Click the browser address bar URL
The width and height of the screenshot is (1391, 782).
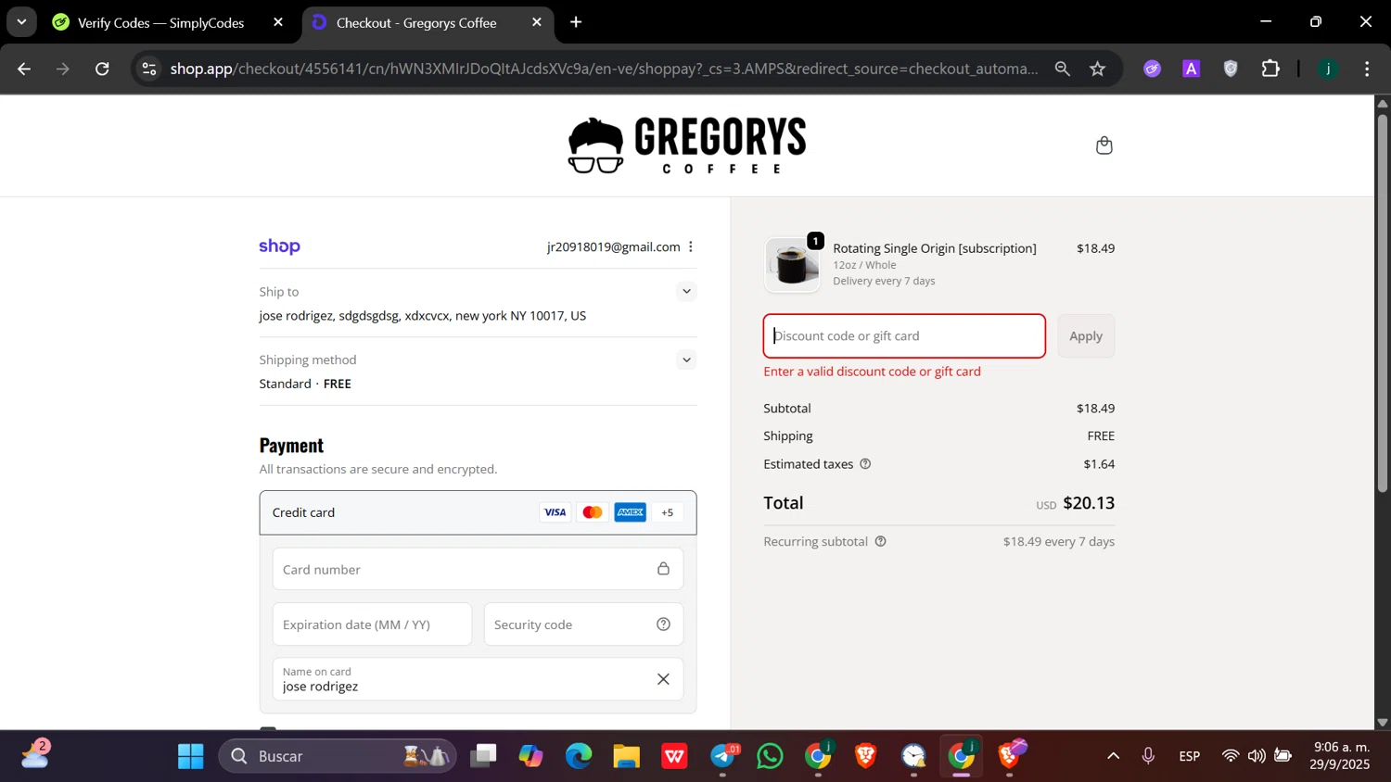point(604,69)
